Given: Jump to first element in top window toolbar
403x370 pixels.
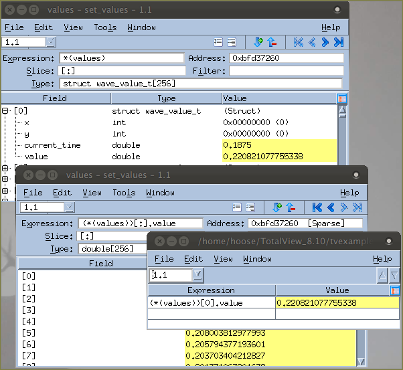Looking at the screenshot, I should point(299,42).
